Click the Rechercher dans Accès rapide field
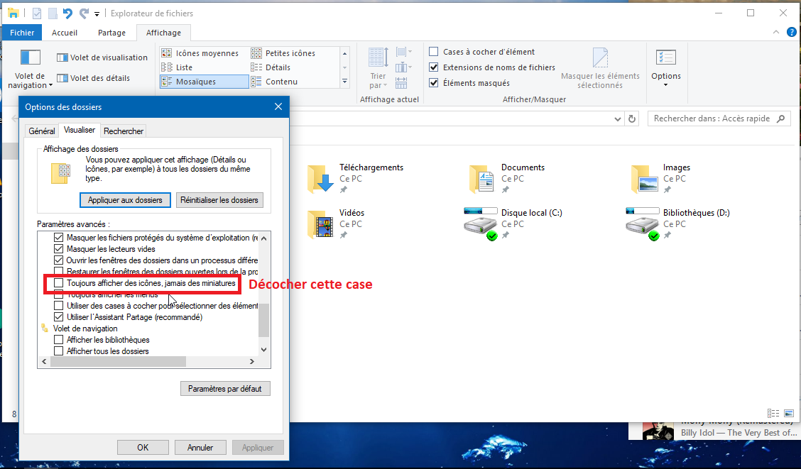Image resolution: width=801 pixels, height=469 pixels. [x=719, y=118]
